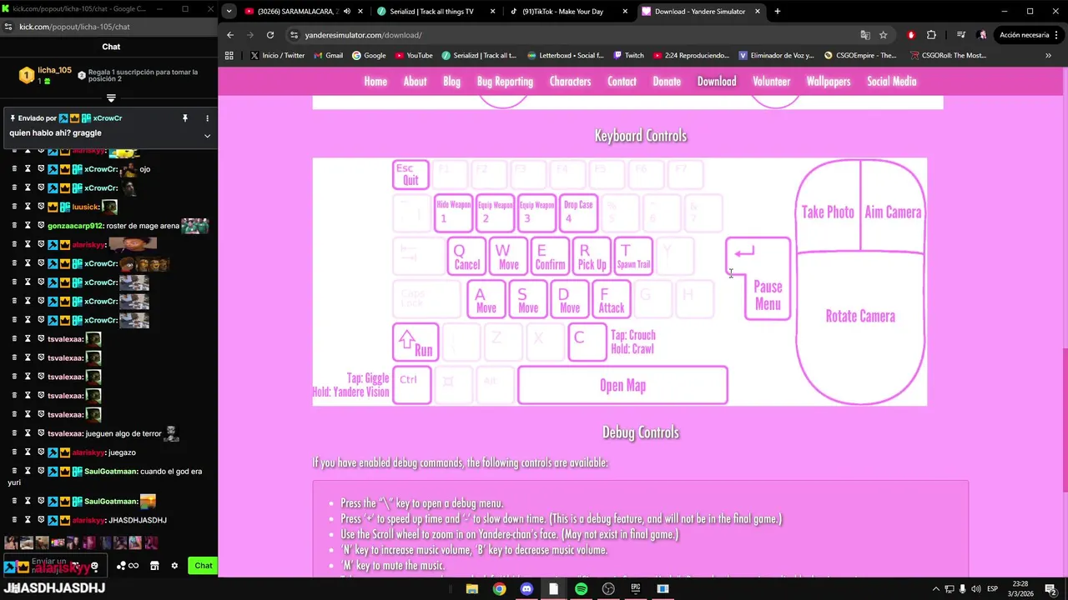Open the chat settings gear icon
Screen dimensions: 1068x600
174,566
